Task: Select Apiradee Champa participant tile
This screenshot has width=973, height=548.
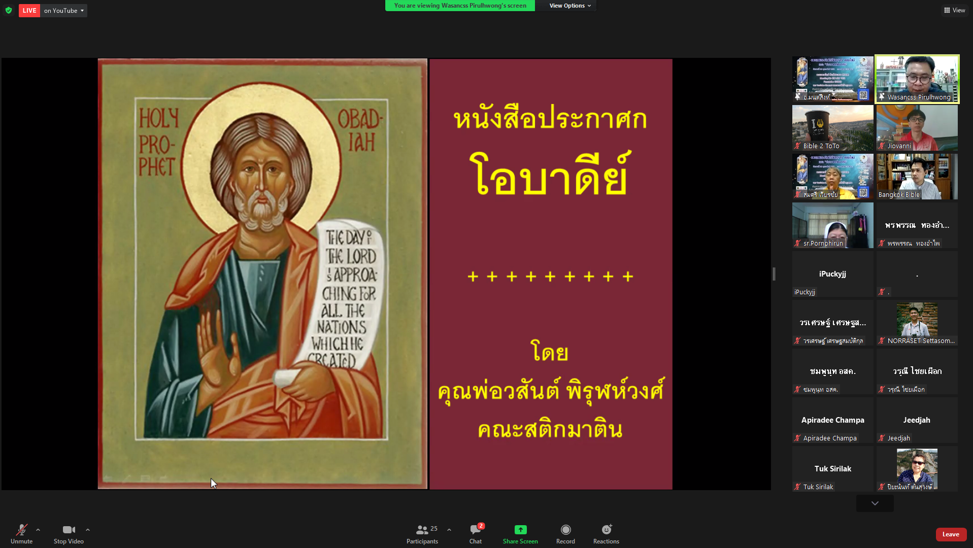Action: tap(832, 420)
